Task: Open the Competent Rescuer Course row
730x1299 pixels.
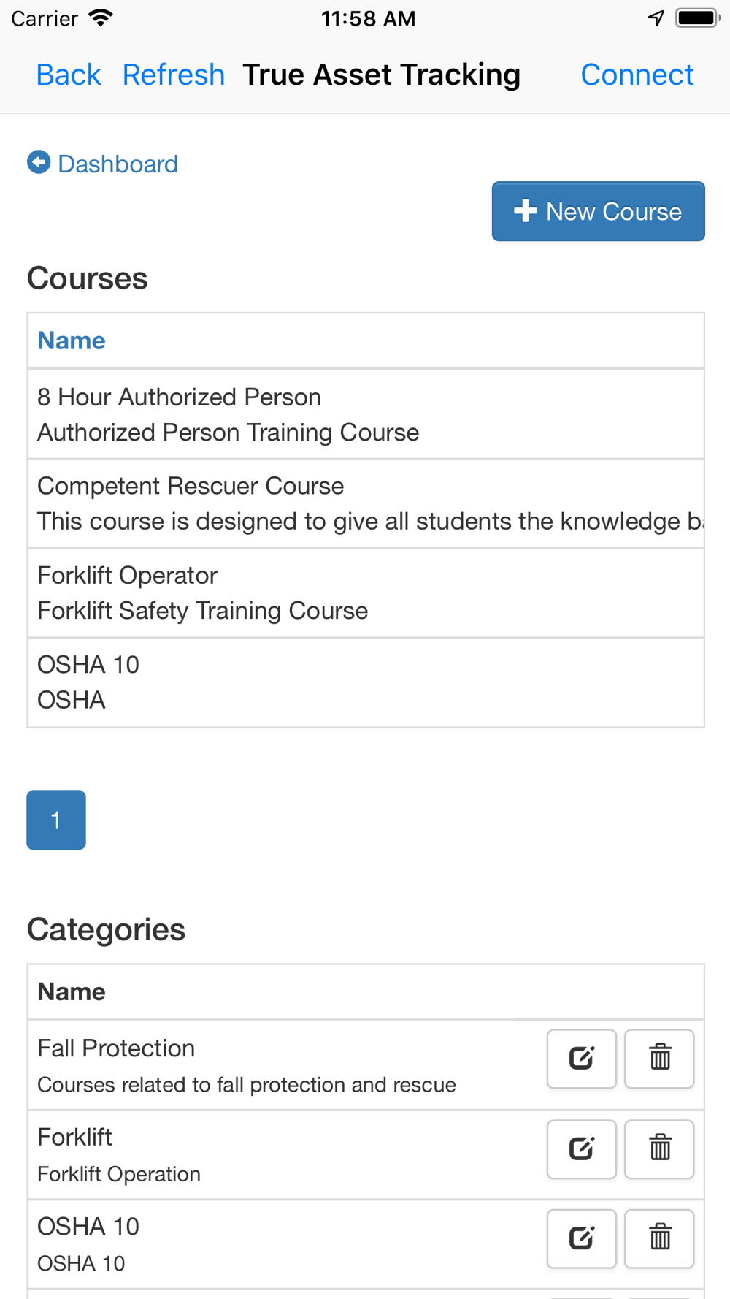Action: point(366,504)
